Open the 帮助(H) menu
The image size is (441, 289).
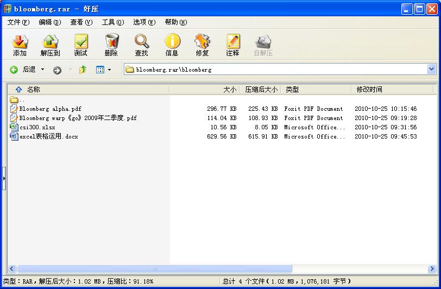point(176,22)
